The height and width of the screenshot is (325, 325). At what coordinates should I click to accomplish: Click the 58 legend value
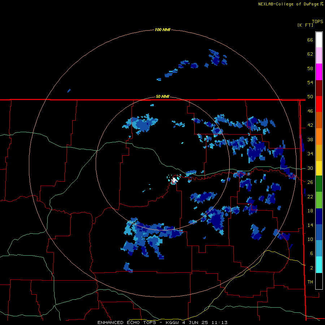(310, 68)
